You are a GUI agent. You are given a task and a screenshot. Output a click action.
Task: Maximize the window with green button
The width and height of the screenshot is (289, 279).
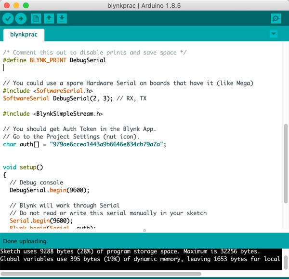(26, 5)
